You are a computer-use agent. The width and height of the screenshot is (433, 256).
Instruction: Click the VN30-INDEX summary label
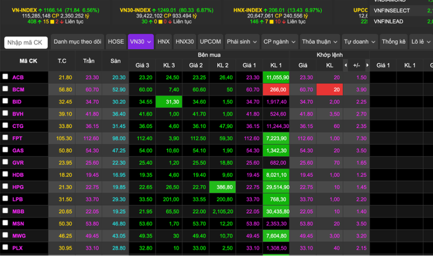point(135,10)
